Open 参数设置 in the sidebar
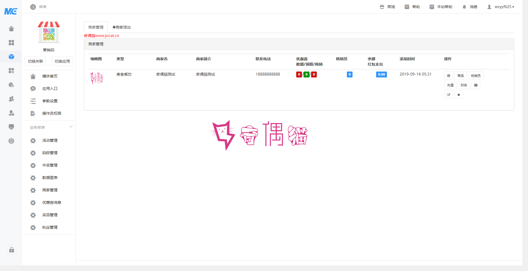This screenshot has height=271, width=528. click(x=50, y=101)
